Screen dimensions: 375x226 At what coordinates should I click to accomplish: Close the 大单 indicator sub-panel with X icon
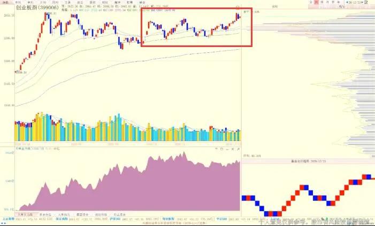(x=233, y=149)
